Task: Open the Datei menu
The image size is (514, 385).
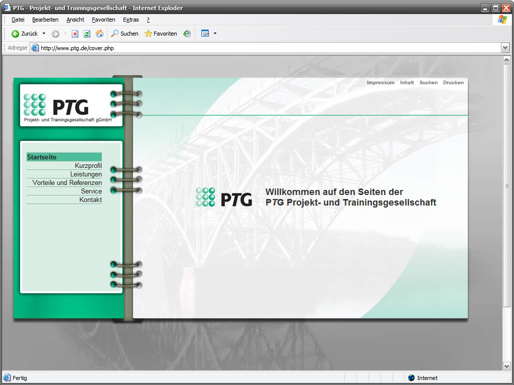Action: point(18,20)
